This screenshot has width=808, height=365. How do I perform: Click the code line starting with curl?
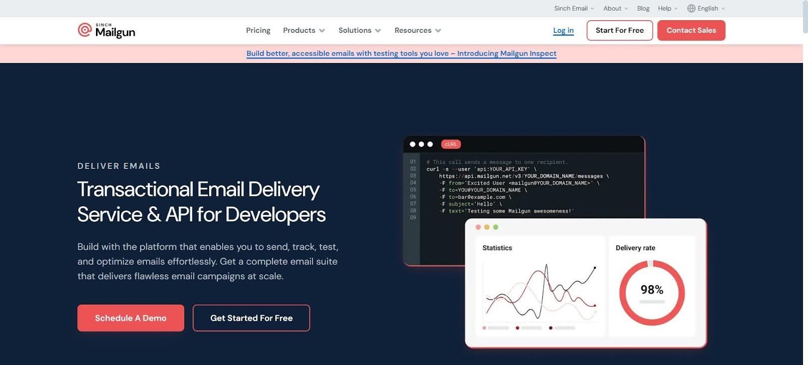pos(481,169)
